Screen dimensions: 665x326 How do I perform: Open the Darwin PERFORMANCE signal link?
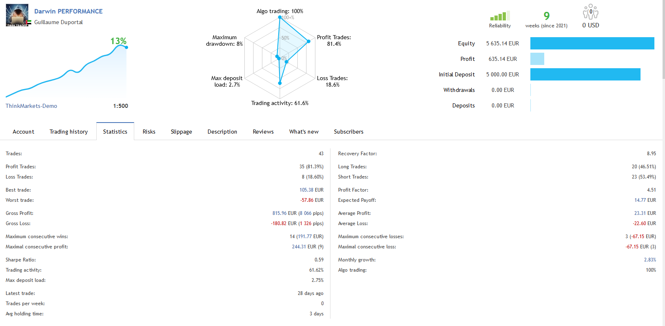click(69, 11)
